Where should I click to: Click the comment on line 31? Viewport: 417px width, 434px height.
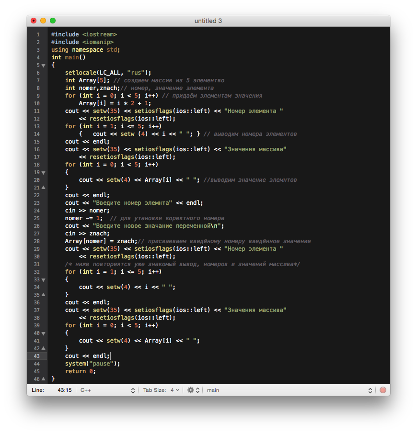(x=183, y=264)
